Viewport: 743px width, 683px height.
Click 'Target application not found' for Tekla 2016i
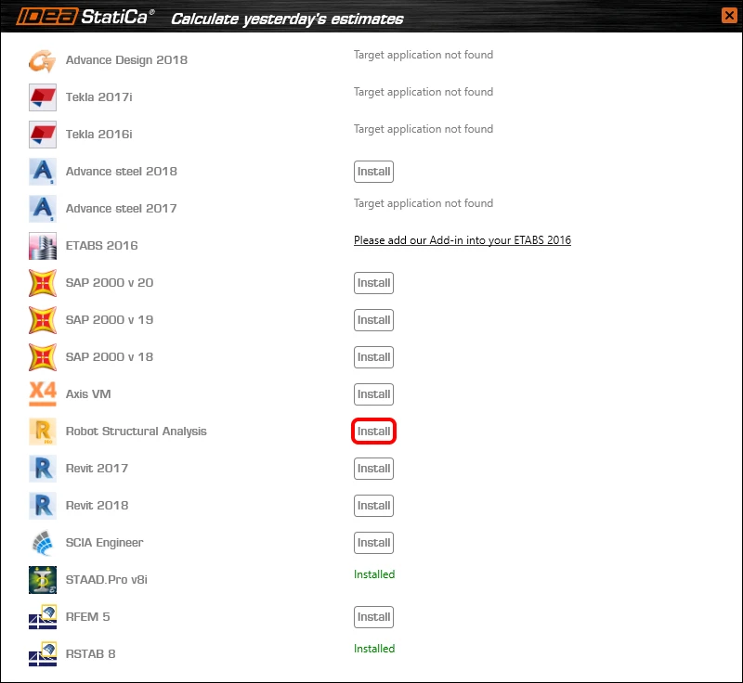[424, 129]
